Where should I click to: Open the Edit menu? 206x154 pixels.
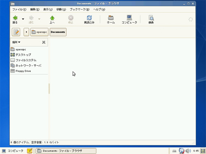pyautogui.click(x=35, y=9)
